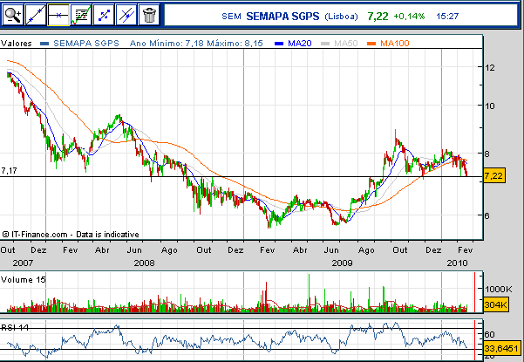Click the 2007 year label on time axis
The height and width of the screenshot is (362, 524).
coord(23,263)
